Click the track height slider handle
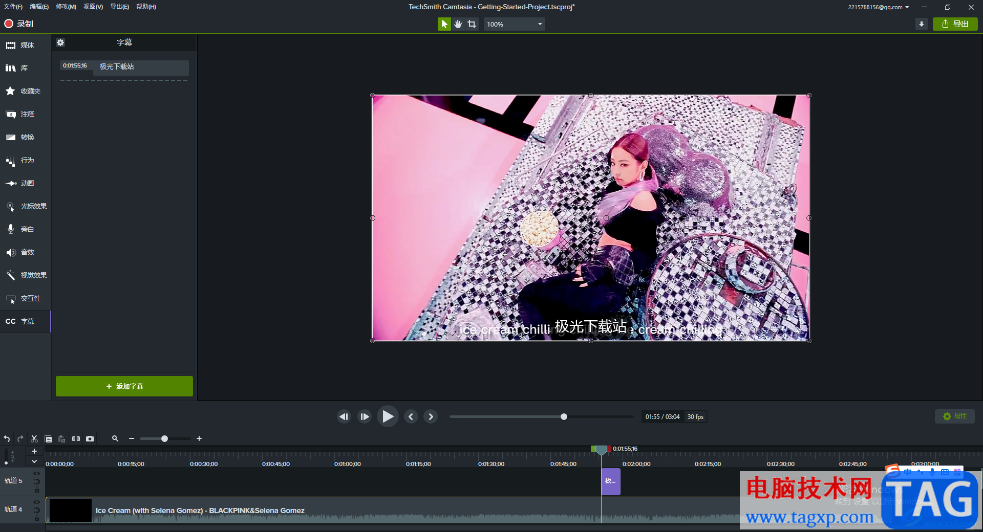This screenshot has height=532, width=983. (x=6, y=462)
